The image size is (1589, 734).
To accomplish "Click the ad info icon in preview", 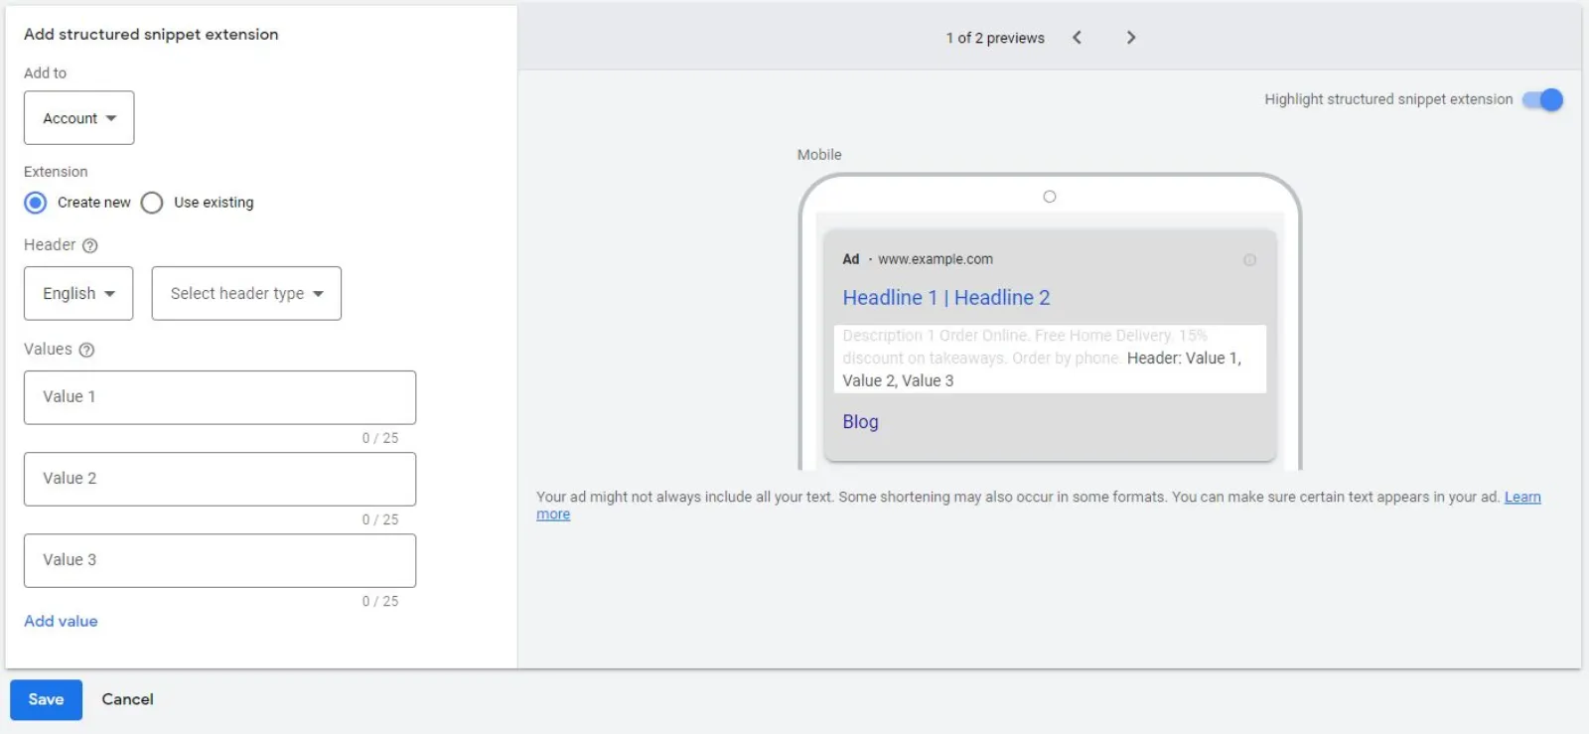I will pos(1249,260).
